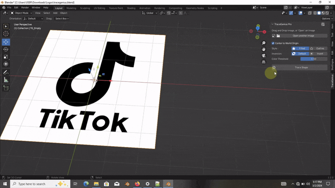
Task: Click the Blender logo menu icon
Action: 4,8
